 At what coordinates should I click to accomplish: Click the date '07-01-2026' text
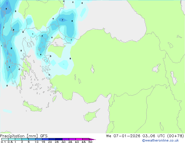point(127,136)
